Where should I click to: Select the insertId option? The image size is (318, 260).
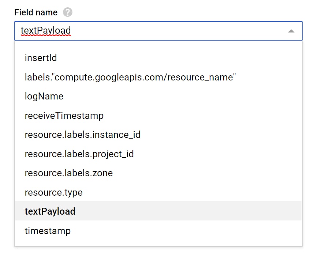click(x=158, y=58)
